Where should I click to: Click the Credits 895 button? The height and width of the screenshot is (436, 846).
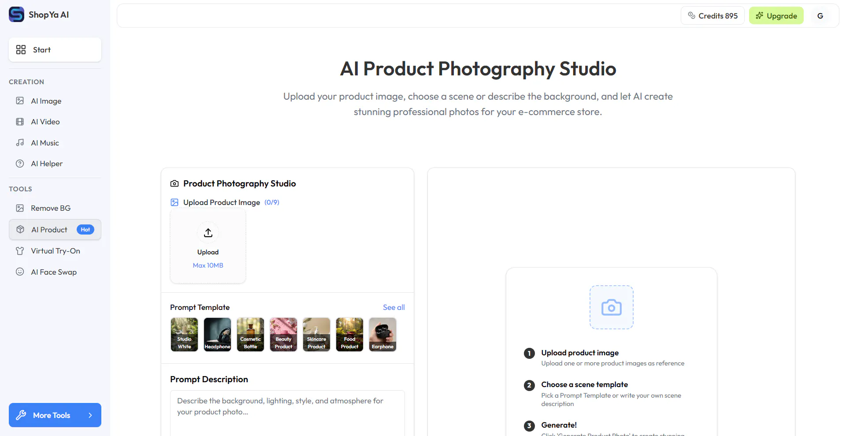click(x=712, y=16)
